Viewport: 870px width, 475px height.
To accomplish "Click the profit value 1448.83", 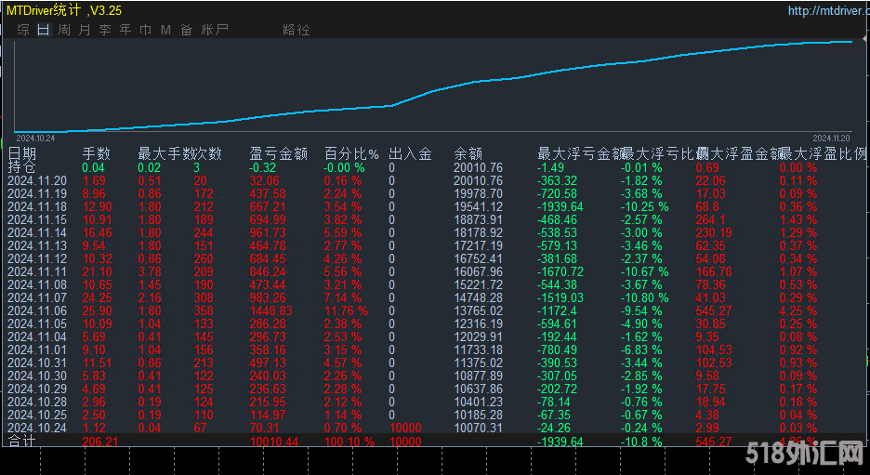I will click(x=270, y=310).
